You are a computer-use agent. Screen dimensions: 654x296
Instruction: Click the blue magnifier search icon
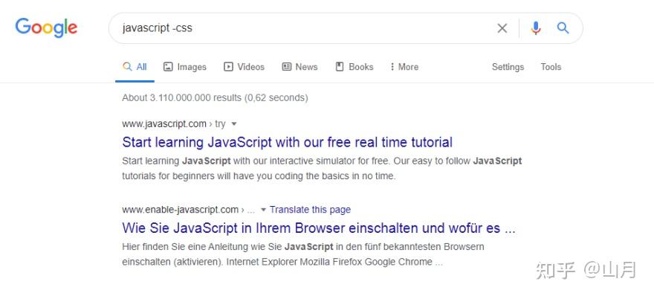coord(563,28)
